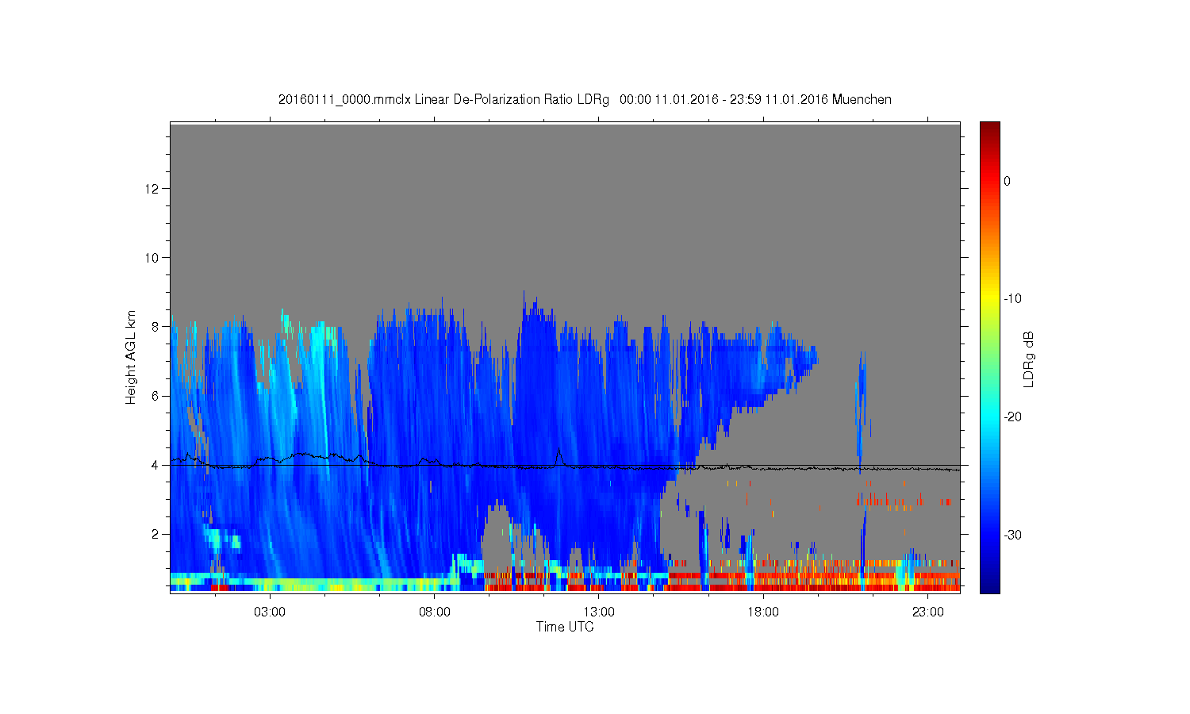Click the dark blue bottom of the colorbar
The width and height of the screenshot is (1190, 714).
(x=990, y=585)
